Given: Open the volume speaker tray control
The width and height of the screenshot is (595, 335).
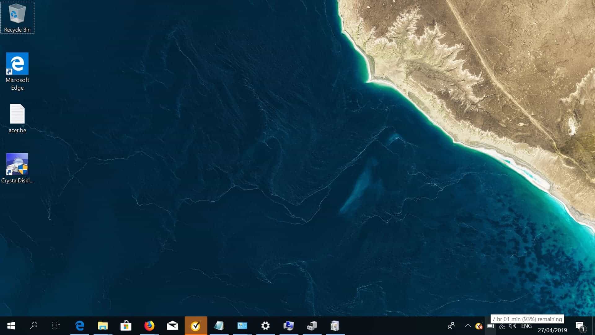Looking at the screenshot, I should coord(513,326).
